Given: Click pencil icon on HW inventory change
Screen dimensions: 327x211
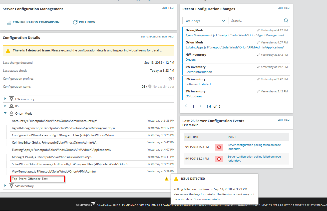Looking at the screenshot, I should point(259,55).
